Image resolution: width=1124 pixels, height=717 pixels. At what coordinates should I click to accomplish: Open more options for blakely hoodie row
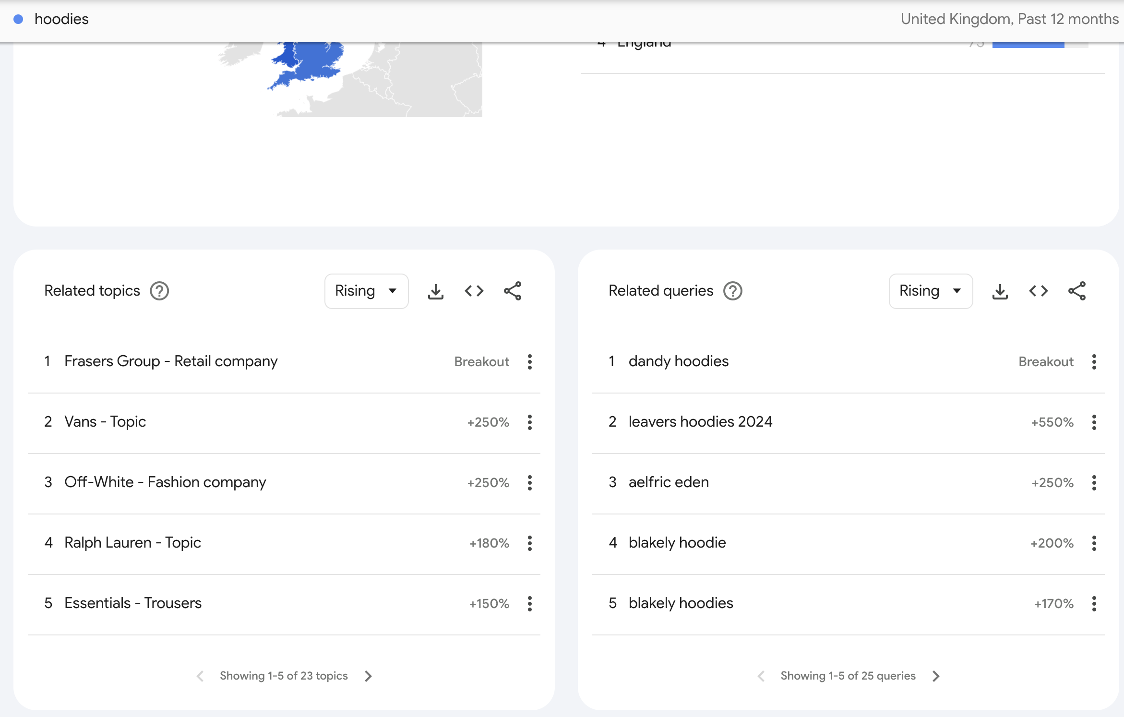click(1094, 543)
